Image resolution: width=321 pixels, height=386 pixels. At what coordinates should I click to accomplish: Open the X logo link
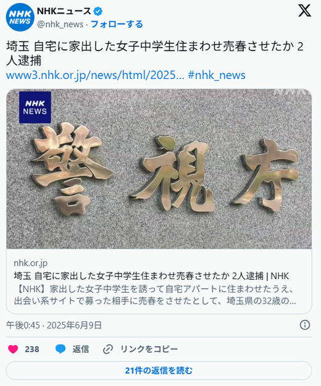304,10
